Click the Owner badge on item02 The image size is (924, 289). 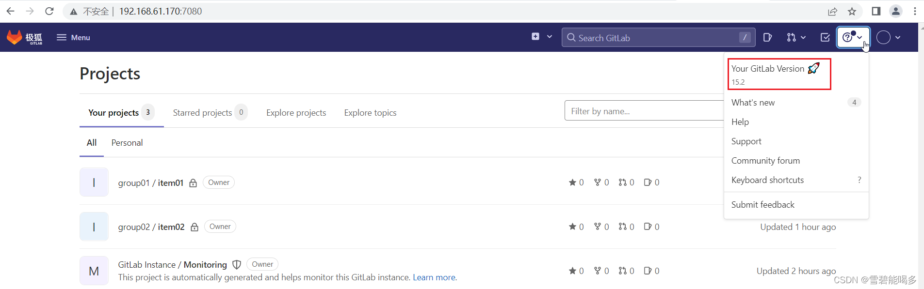220,227
